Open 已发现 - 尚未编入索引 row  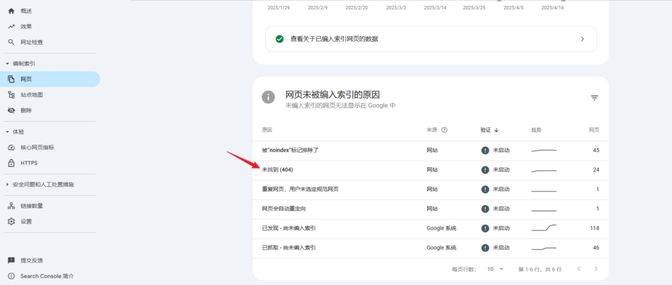(430, 229)
